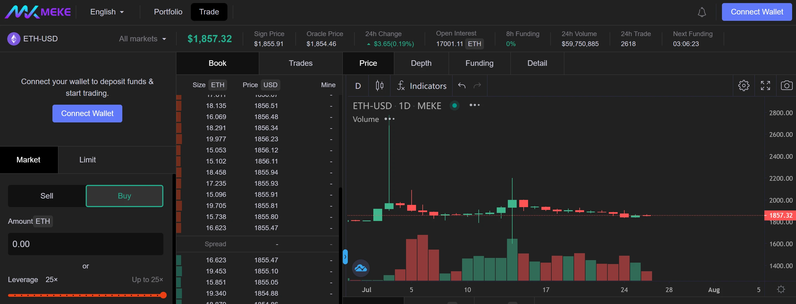Redo the chart action
Image resolution: width=796 pixels, height=304 pixels.
tap(477, 85)
